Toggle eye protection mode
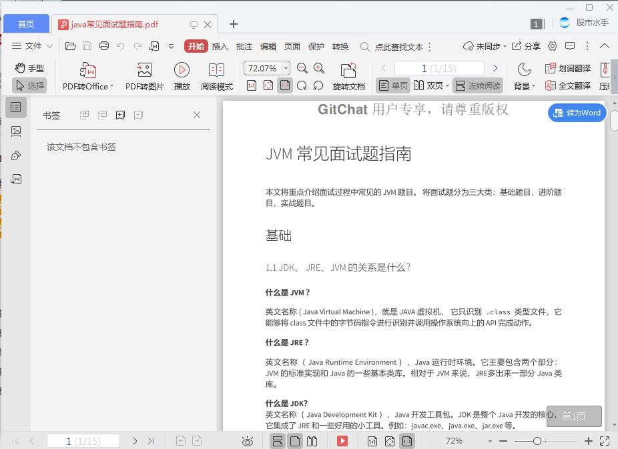This screenshot has width=618, height=449. [x=248, y=441]
